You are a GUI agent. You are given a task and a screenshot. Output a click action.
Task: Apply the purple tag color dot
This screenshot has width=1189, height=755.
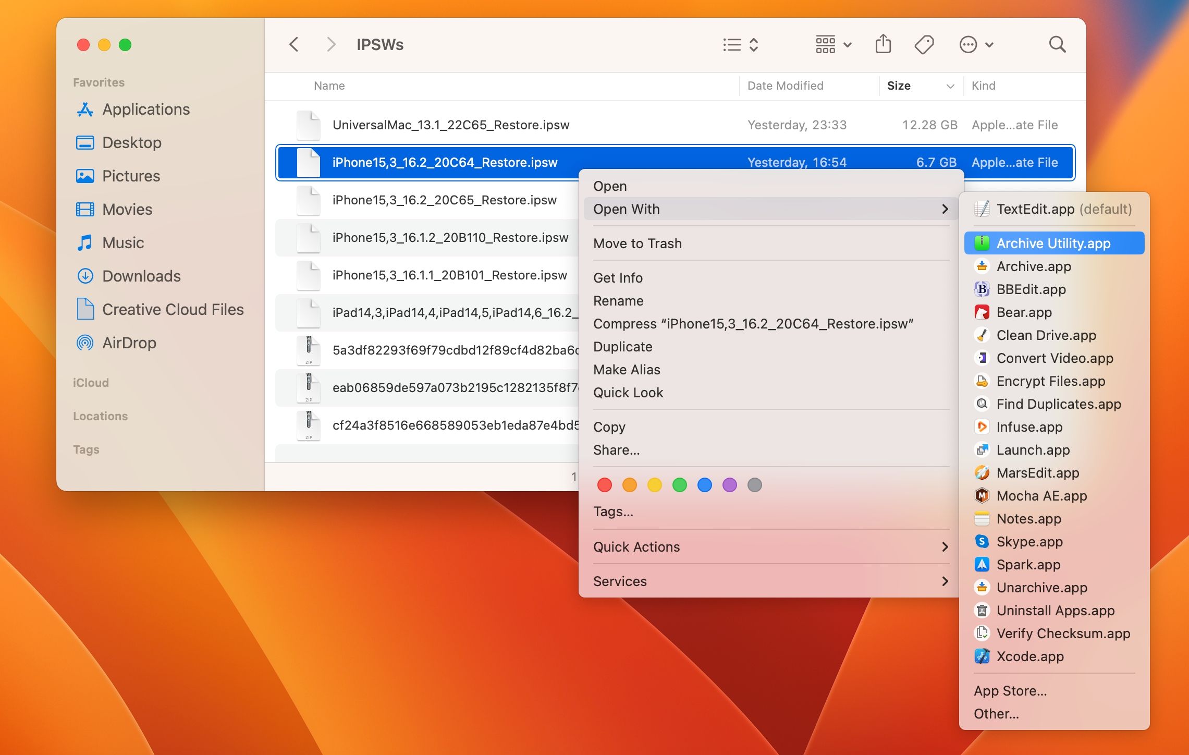tap(729, 485)
